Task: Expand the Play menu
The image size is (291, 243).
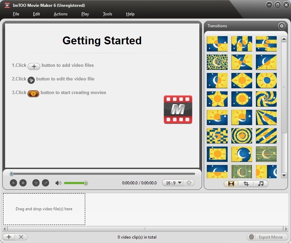Action: click(x=85, y=14)
